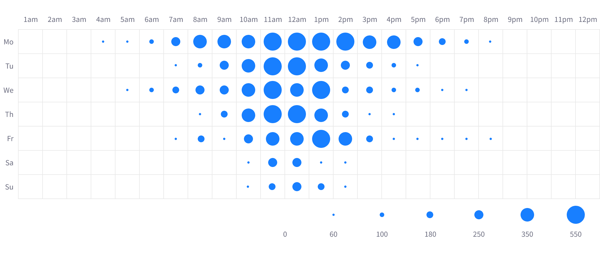
Task: Select the Sunday 12am bubble
Action: (x=297, y=187)
